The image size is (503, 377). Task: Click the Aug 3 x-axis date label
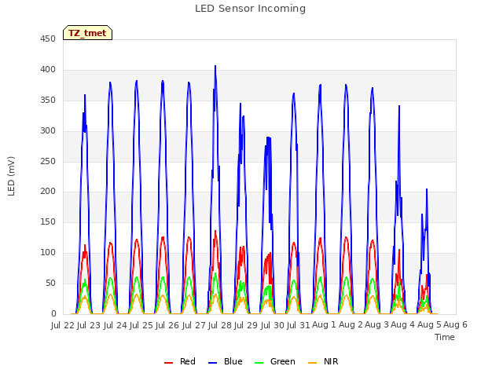pyautogui.click(x=377, y=325)
